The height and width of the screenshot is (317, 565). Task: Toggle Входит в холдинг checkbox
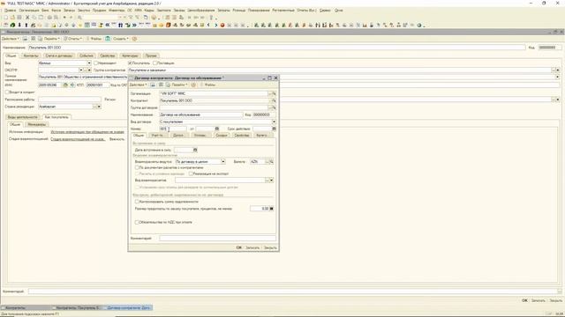(7, 92)
